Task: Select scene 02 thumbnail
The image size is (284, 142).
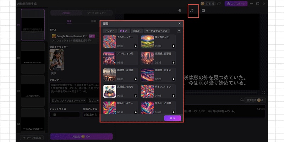Action: [x=33, y=58]
